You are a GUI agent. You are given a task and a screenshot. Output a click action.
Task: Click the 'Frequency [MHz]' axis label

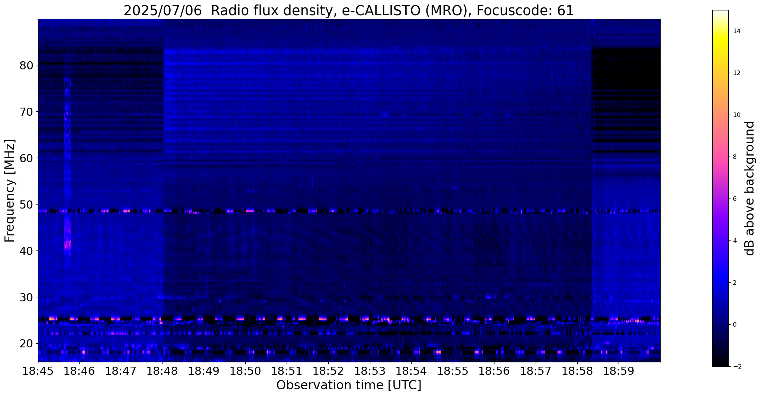pos(10,191)
